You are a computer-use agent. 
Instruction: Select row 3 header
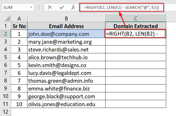[5, 42]
